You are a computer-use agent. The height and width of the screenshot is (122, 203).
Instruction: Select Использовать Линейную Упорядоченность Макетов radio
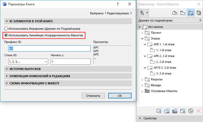tap(6, 35)
